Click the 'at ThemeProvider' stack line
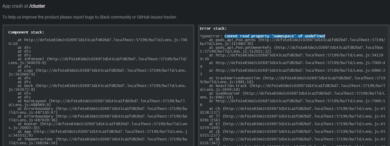The image size is (390, 146). (98, 141)
